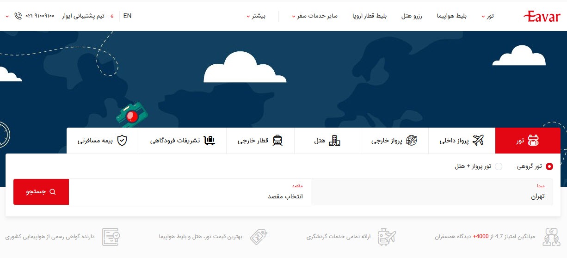Click the ۰۲۱-۹۱۰۰۹۱۰۰ phone number
567x258 pixels.
tap(40, 16)
